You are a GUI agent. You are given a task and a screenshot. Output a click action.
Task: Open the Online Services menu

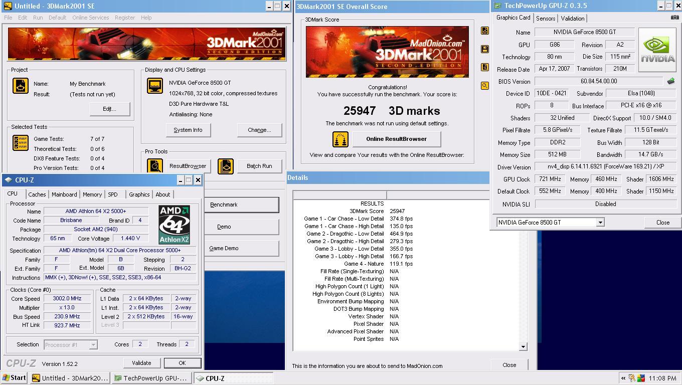click(x=90, y=18)
